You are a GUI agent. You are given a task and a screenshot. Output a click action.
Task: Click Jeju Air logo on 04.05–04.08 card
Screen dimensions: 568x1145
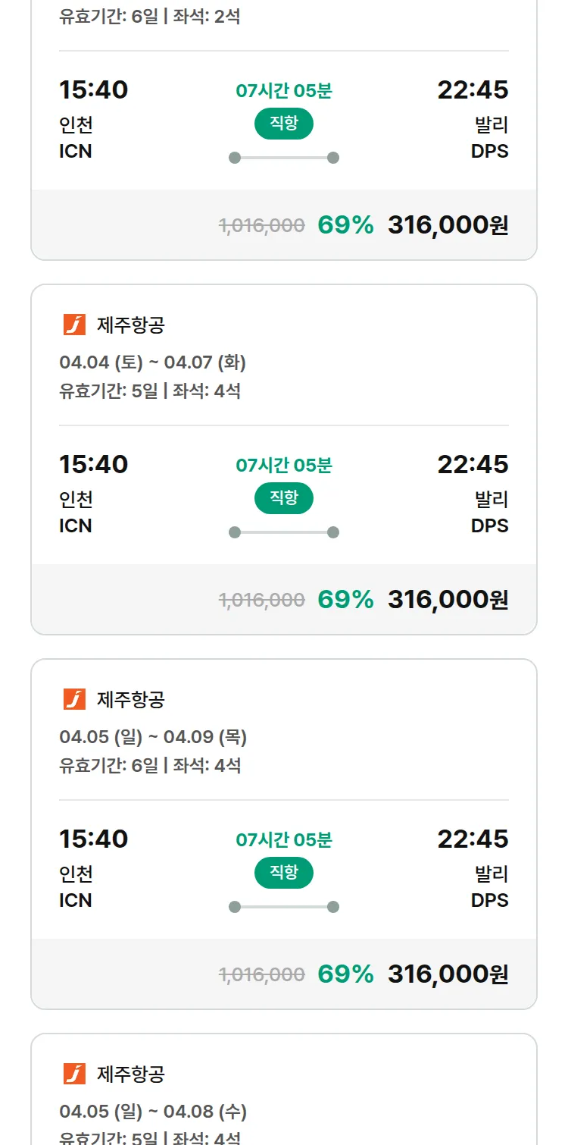click(x=74, y=1074)
